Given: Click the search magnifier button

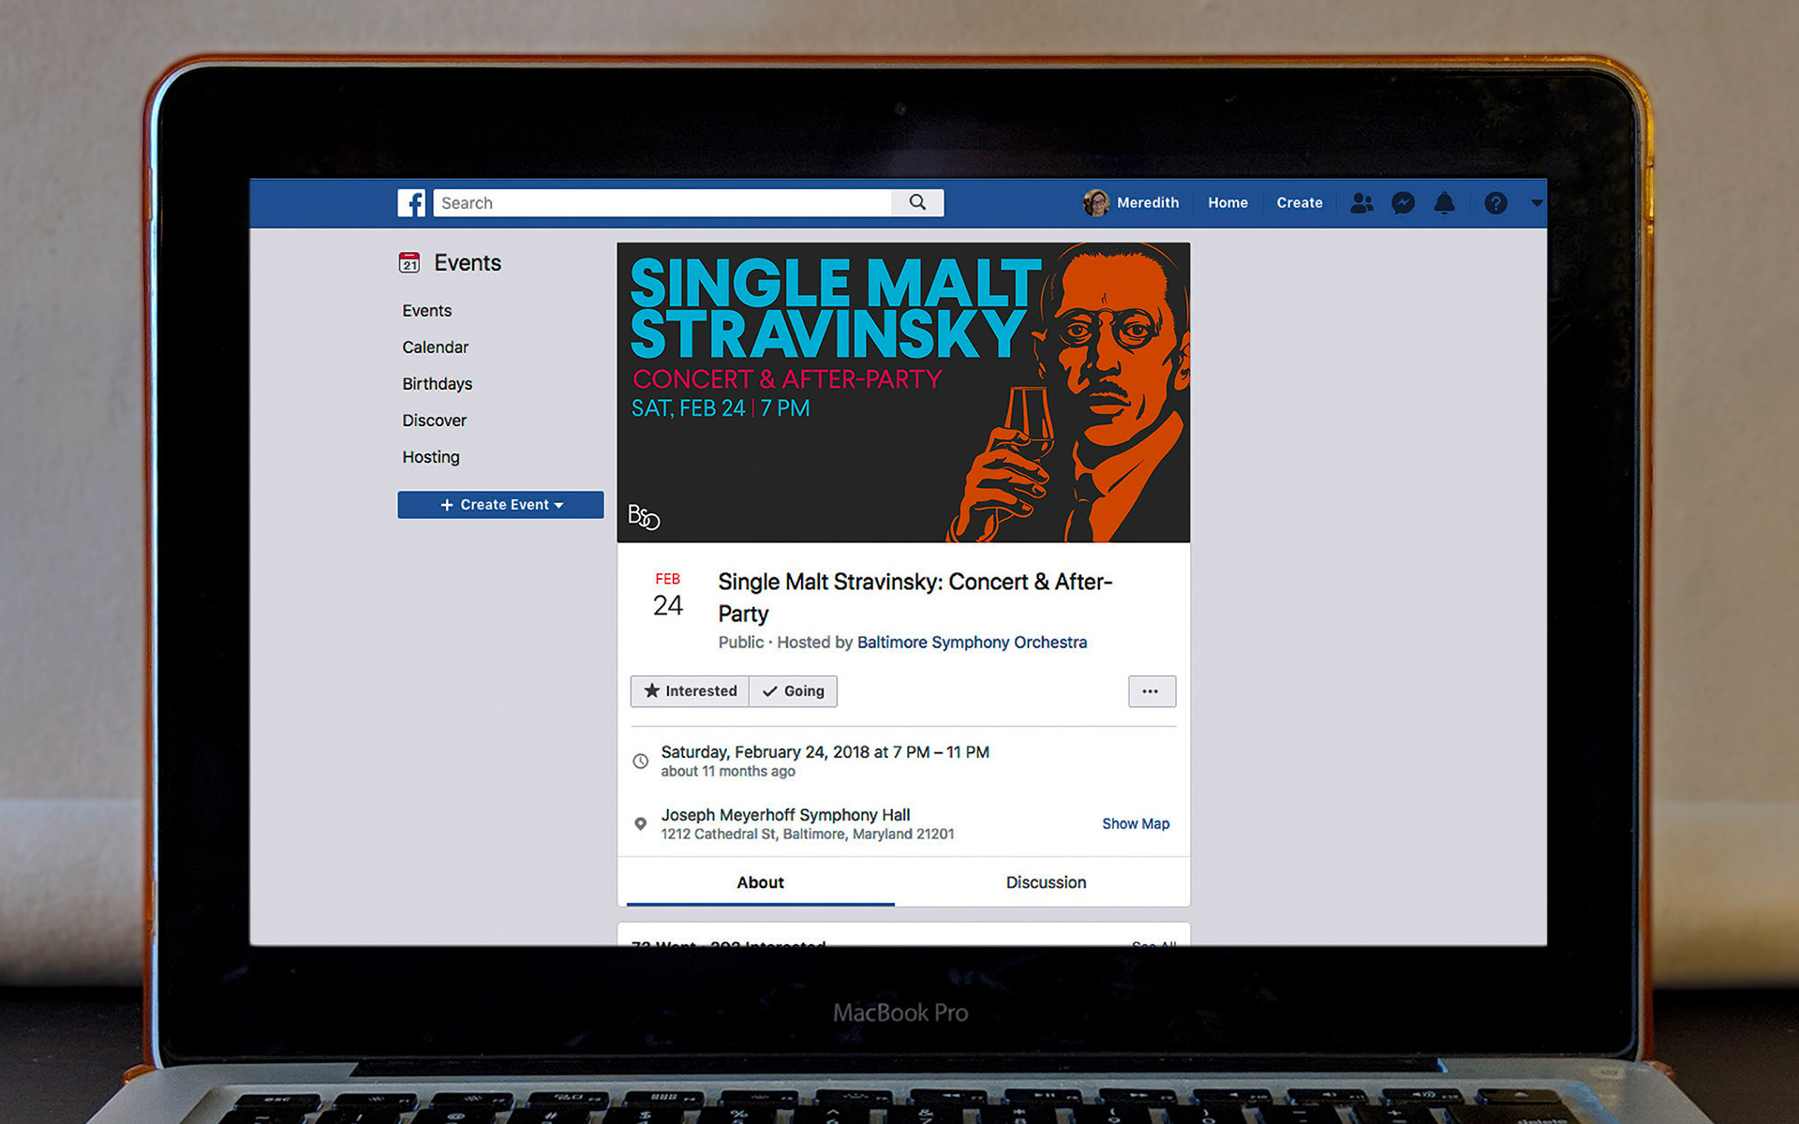Looking at the screenshot, I should (917, 202).
